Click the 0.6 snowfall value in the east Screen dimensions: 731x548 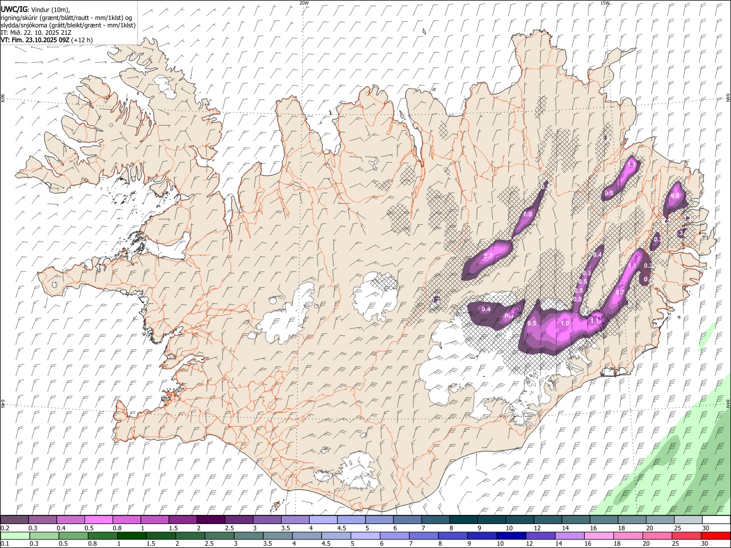675,195
